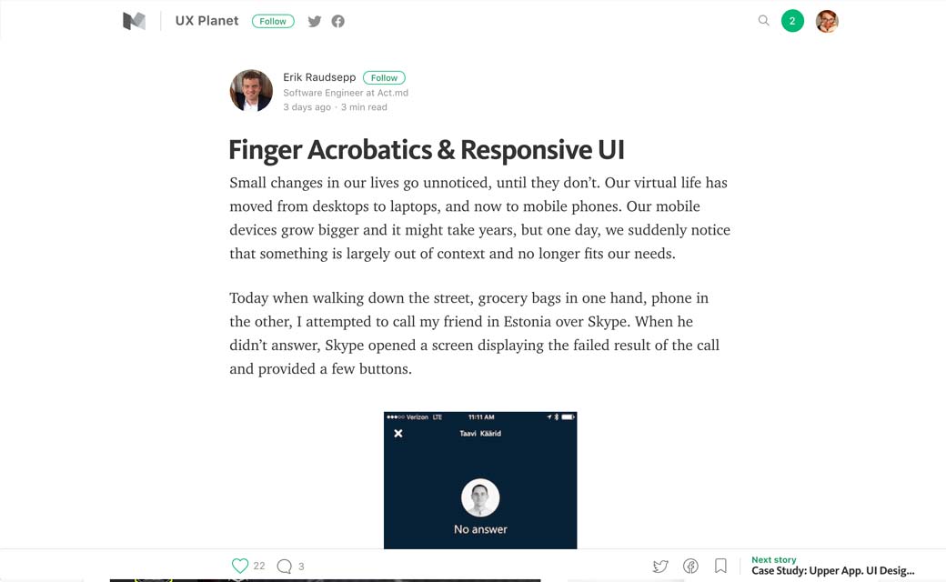This screenshot has height=582, width=946.
Task: Click the '3 days ago' timestamp
Action: [307, 107]
